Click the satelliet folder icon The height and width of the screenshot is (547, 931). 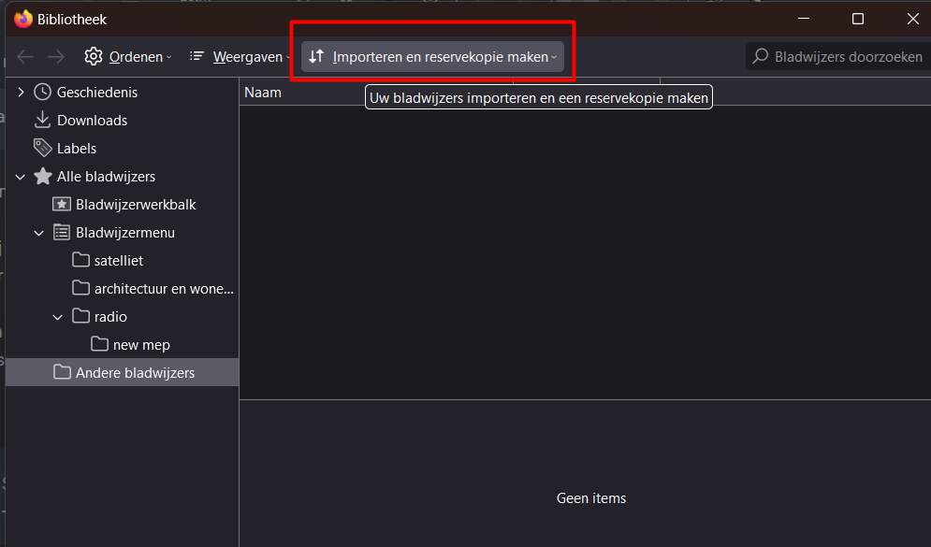point(80,260)
